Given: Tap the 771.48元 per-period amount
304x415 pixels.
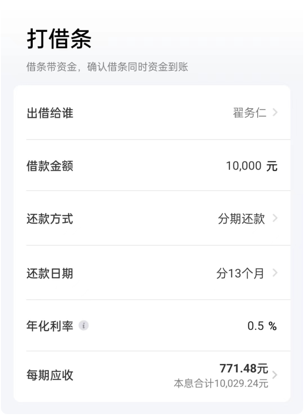Looking at the screenshot, I should 243,368.
